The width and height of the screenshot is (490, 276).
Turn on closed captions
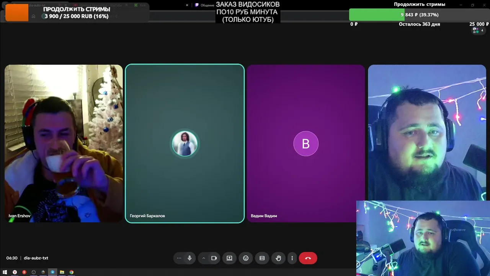point(262,258)
